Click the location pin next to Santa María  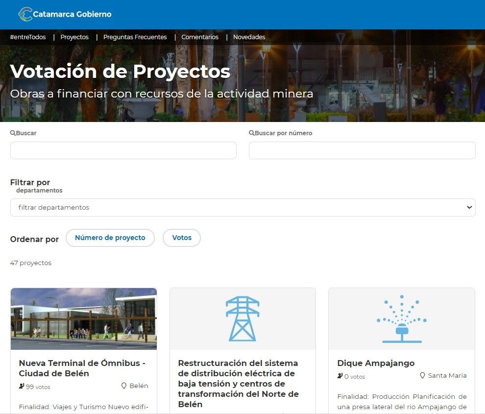[422, 375]
